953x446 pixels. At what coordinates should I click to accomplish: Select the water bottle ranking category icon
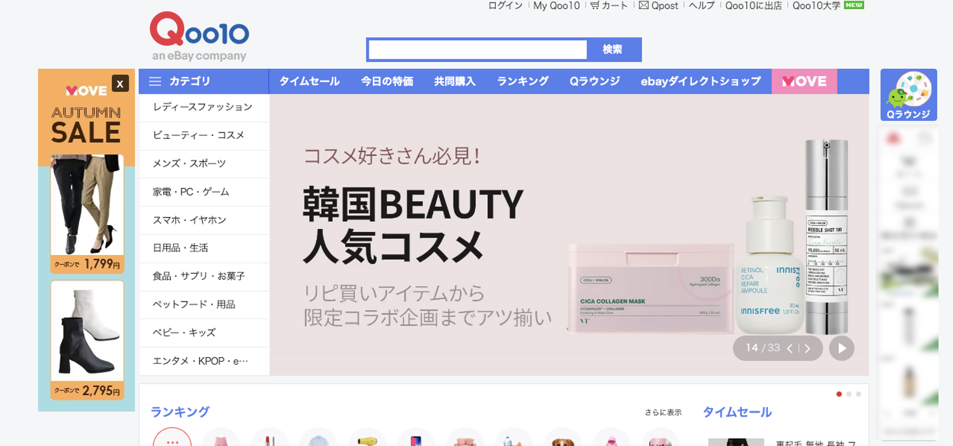(x=514, y=438)
